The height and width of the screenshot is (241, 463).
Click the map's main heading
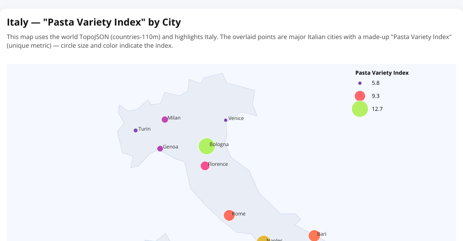click(94, 22)
